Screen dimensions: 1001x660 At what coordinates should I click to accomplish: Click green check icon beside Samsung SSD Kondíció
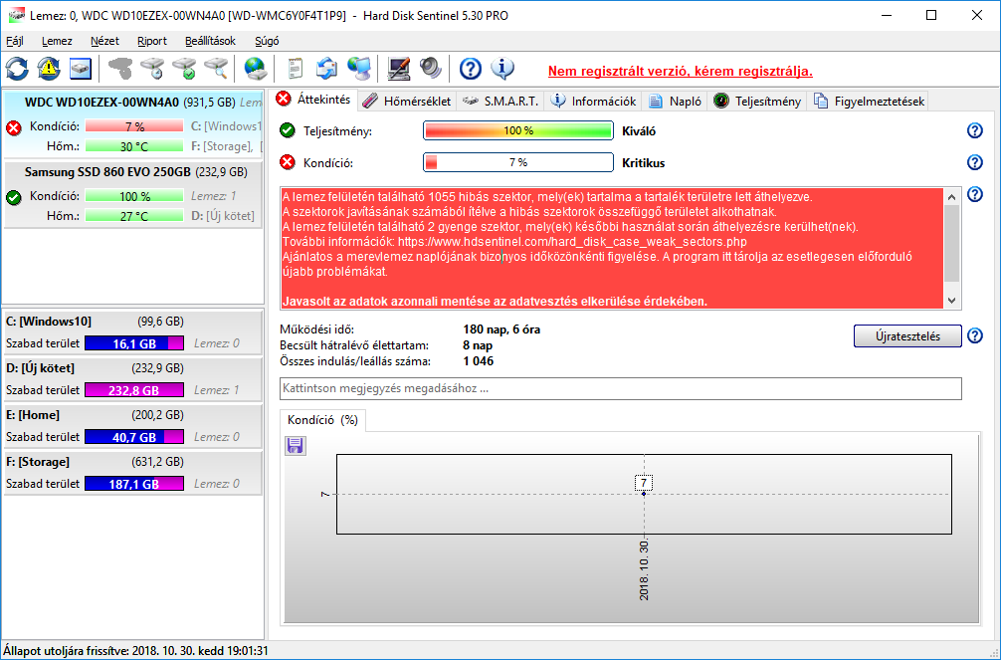(x=13, y=197)
